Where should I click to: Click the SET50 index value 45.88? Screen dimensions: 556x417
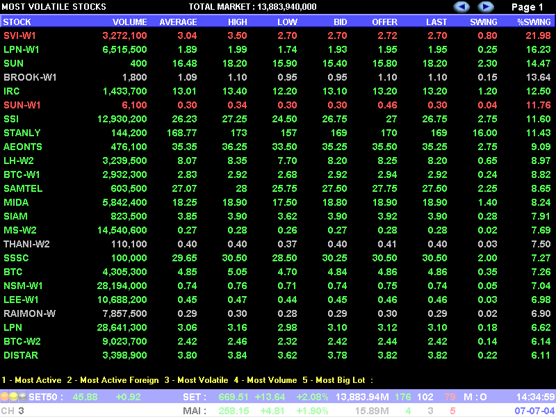click(85, 397)
